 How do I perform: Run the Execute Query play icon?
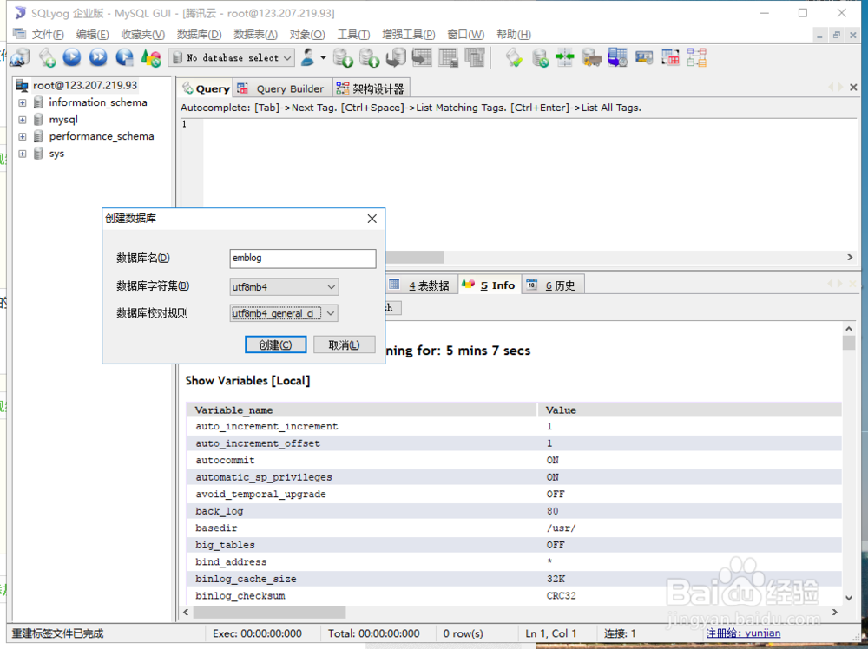coord(72,57)
